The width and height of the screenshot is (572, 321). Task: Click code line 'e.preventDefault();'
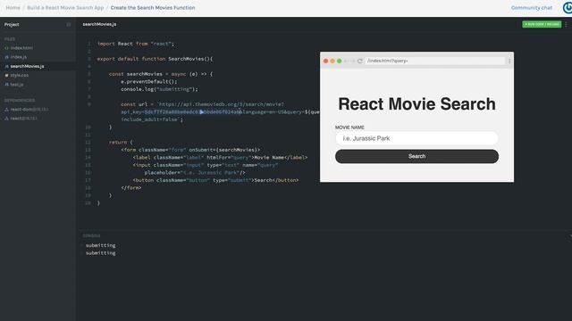pos(149,81)
